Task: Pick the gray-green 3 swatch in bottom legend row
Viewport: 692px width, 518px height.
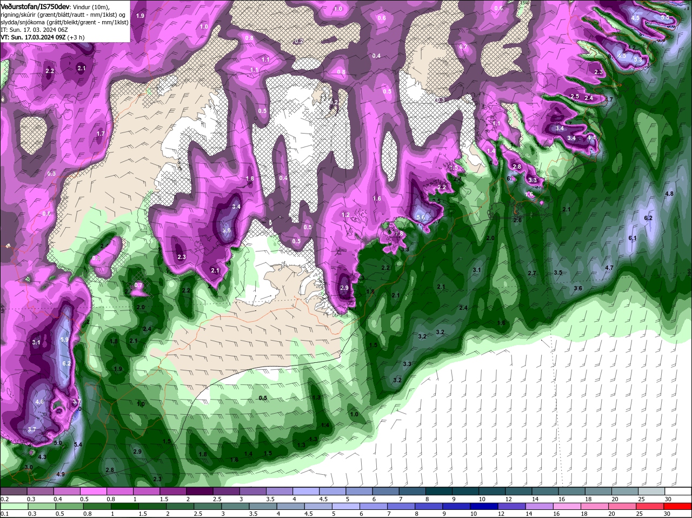Action: [235, 506]
